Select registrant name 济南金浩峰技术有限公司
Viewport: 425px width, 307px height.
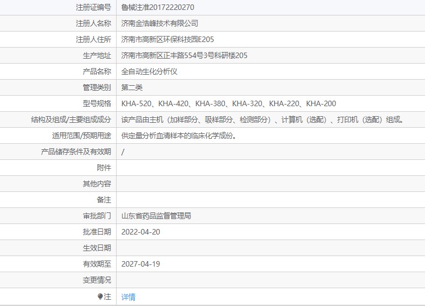160,23
